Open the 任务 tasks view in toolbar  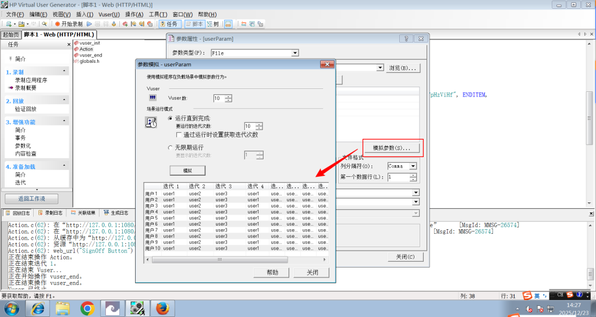click(x=168, y=24)
